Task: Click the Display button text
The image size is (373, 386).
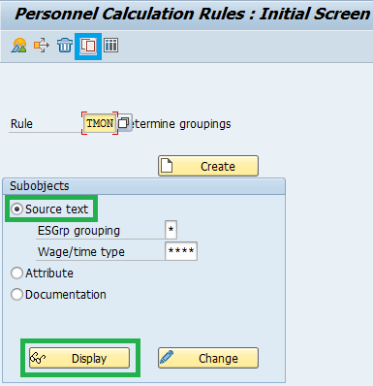Action: [89, 358]
